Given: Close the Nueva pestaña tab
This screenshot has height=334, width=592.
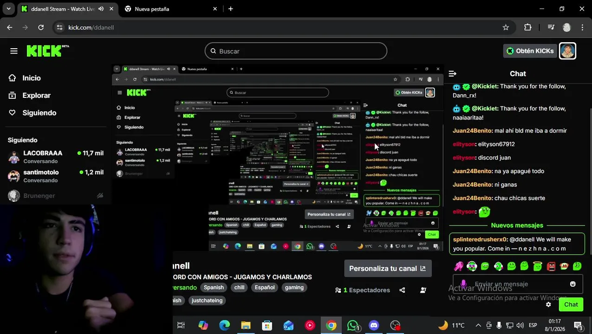Looking at the screenshot, I should [215, 9].
